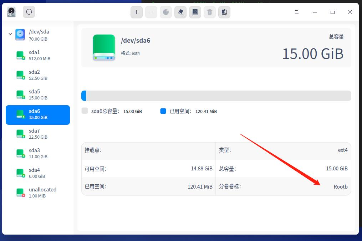This screenshot has width=362, height=241.
Task: Click the legend 已用空间 120.41 MiB text
Action: (x=193, y=111)
